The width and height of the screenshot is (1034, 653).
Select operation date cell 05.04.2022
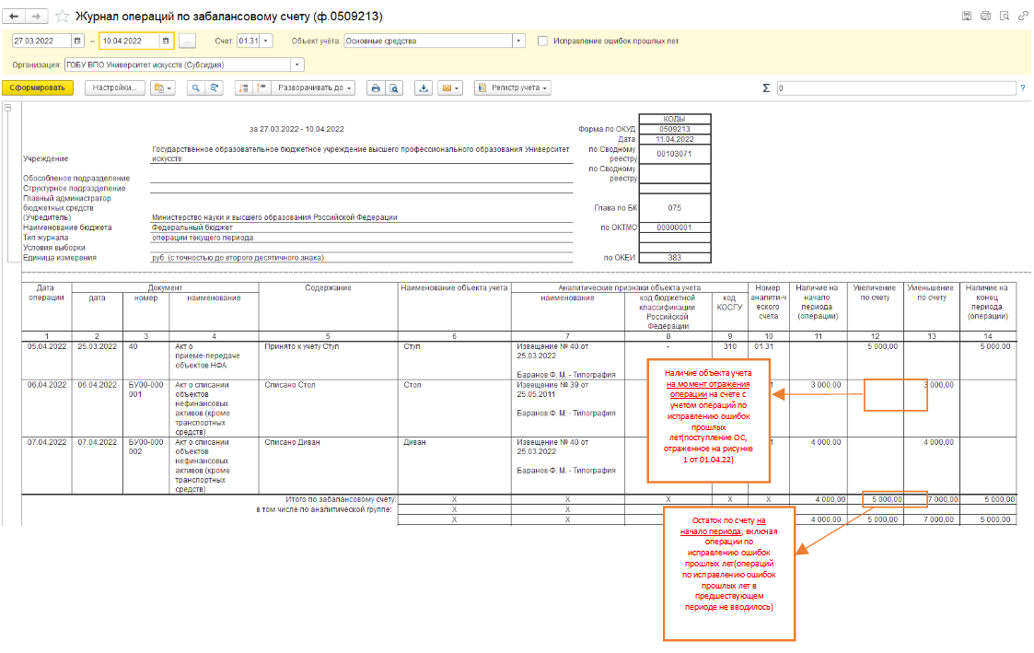(47, 360)
